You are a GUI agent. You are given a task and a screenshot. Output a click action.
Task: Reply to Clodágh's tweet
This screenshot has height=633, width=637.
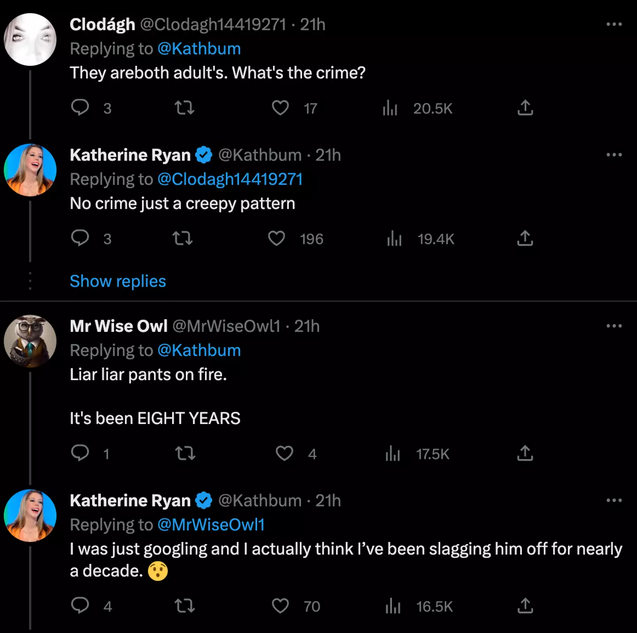(x=80, y=108)
